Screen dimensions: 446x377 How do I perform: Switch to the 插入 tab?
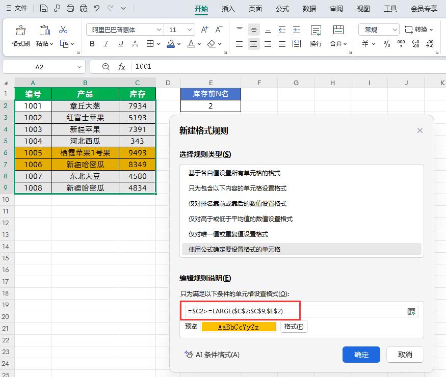[x=228, y=9]
